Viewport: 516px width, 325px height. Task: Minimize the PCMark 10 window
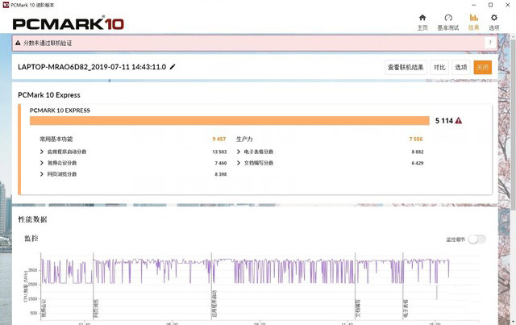tap(474, 5)
